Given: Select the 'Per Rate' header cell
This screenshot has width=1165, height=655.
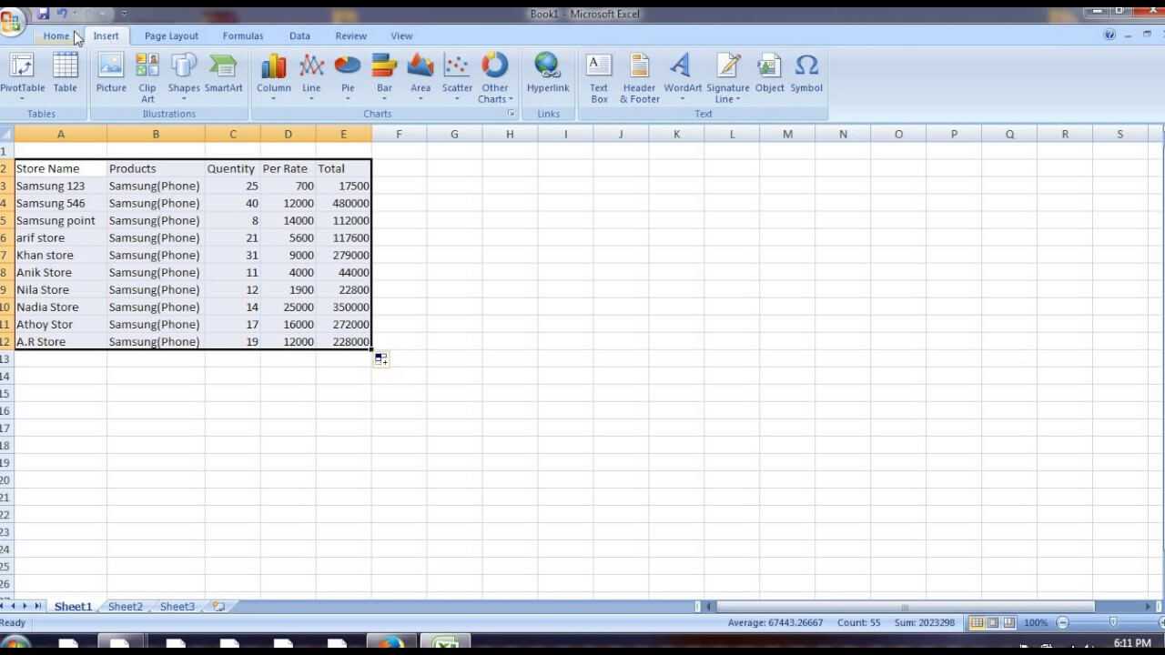Looking at the screenshot, I should pos(288,168).
